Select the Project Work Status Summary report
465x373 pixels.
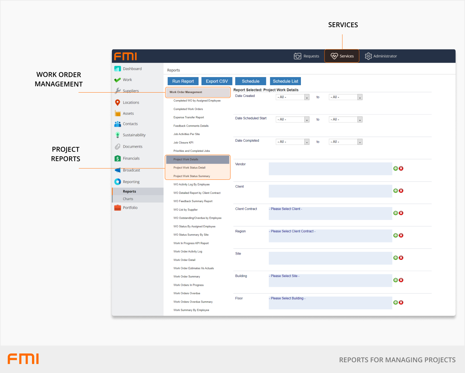pos(192,176)
